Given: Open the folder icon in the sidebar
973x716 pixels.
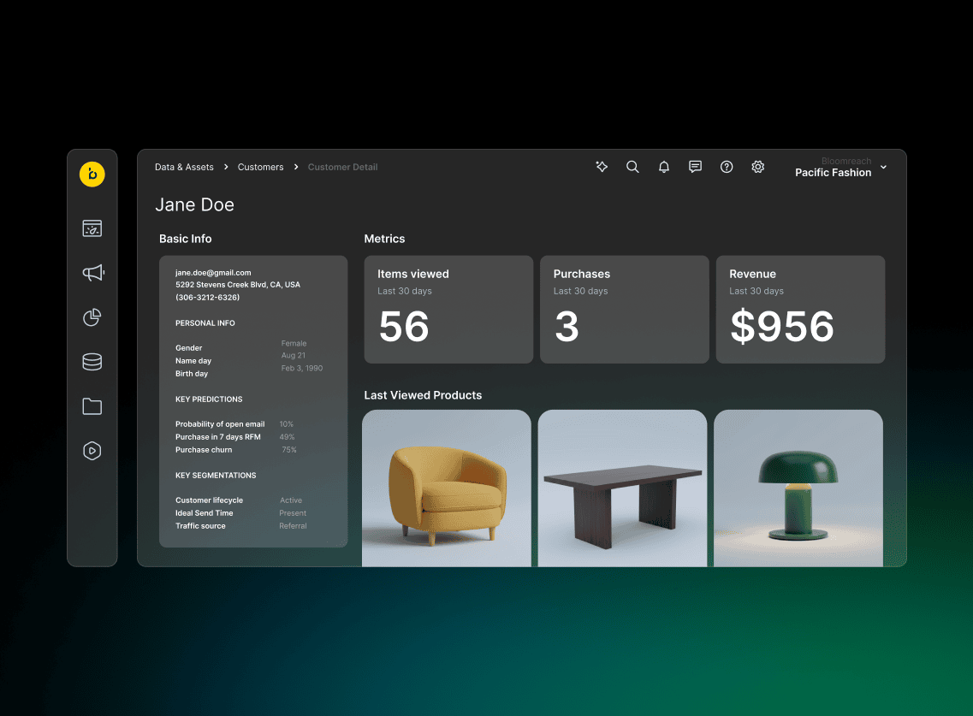Looking at the screenshot, I should tap(92, 406).
